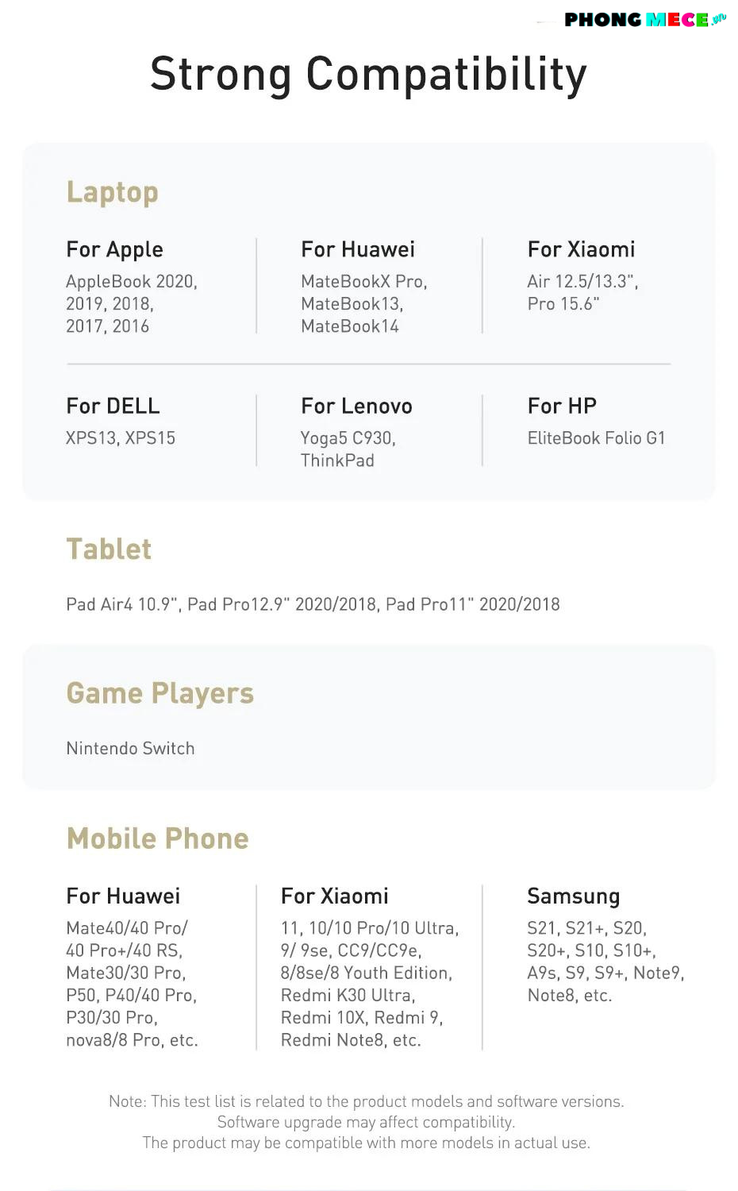
Task: Click the XPS13, XPS15 text
Action: (121, 437)
